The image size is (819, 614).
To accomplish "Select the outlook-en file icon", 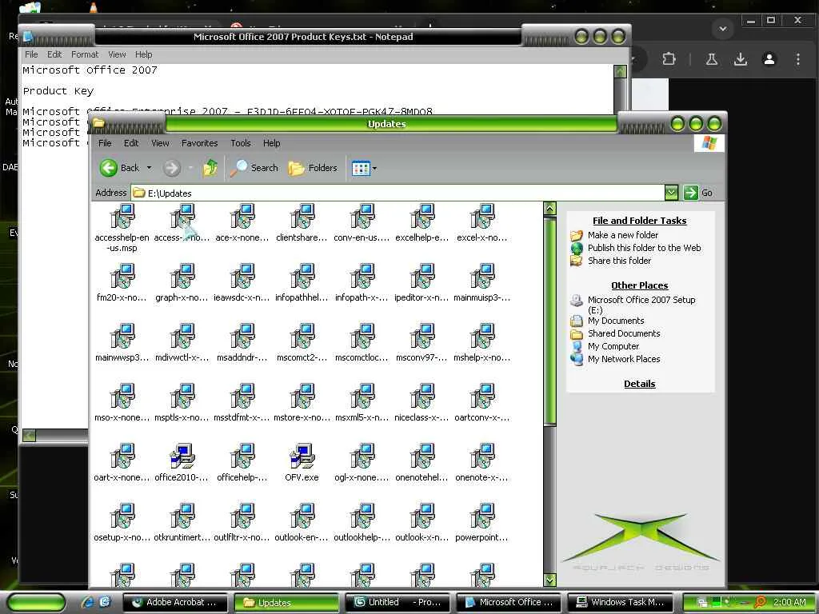I will (x=302, y=516).
